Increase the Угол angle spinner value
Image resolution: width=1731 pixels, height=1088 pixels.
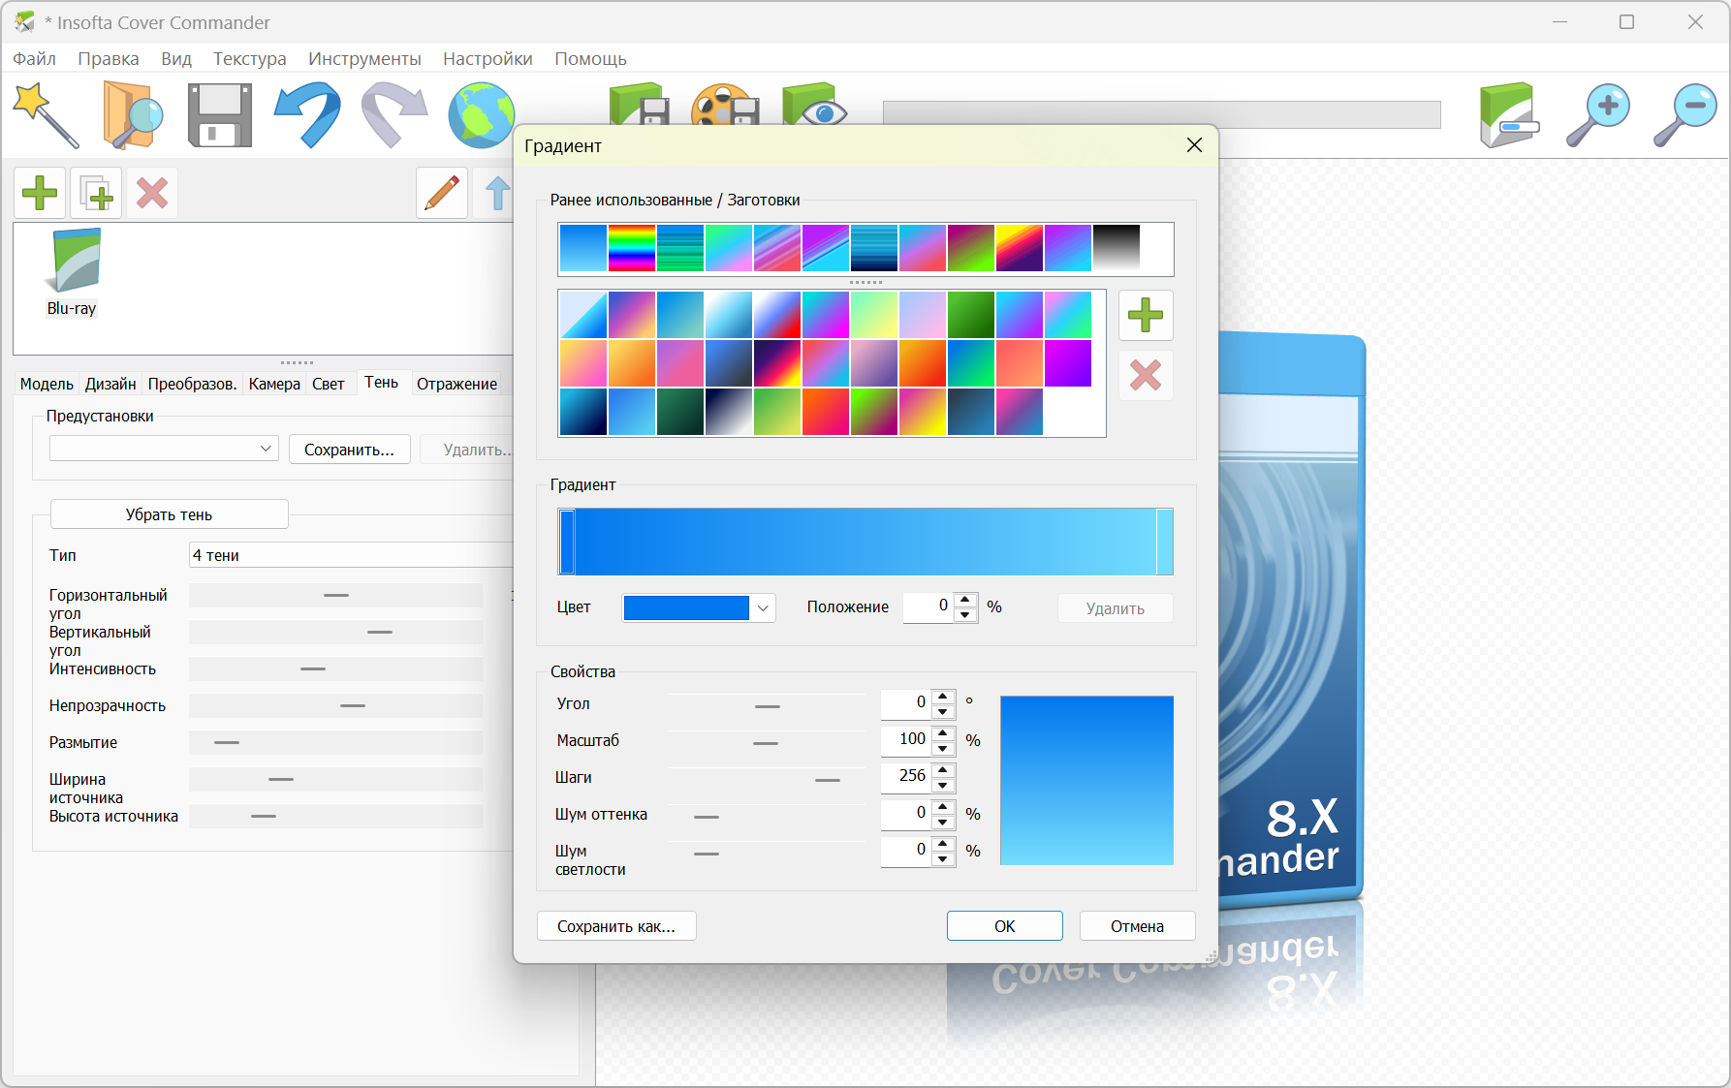coord(943,696)
